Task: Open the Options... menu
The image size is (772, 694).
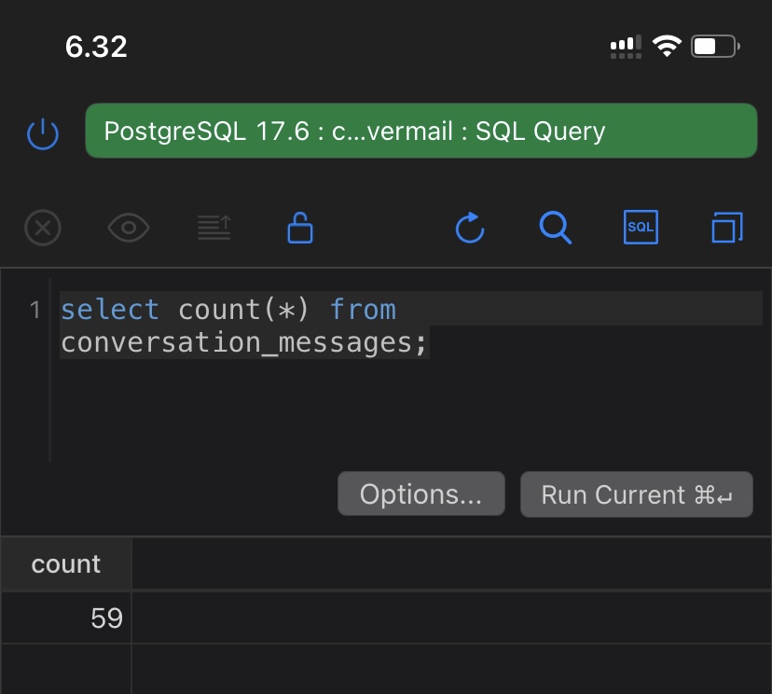Action: (420, 494)
